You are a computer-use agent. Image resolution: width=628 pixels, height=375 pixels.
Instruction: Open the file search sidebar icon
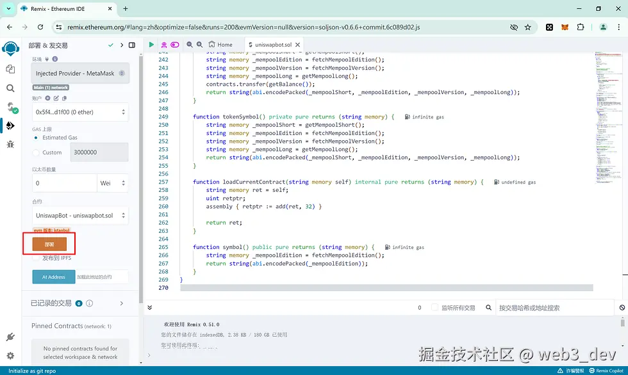(x=10, y=88)
